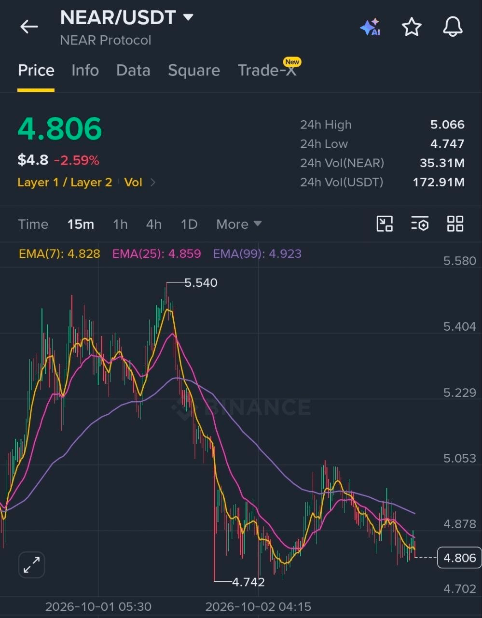Click the -2.59% change value

coord(77,160)
